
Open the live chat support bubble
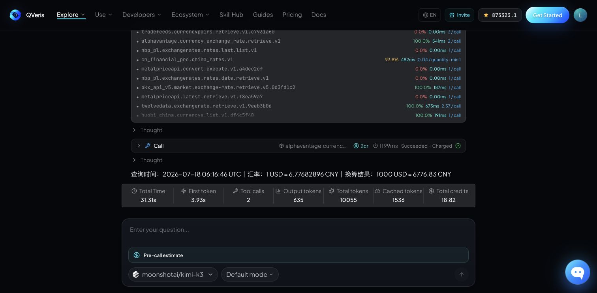(x=578, y=272)
